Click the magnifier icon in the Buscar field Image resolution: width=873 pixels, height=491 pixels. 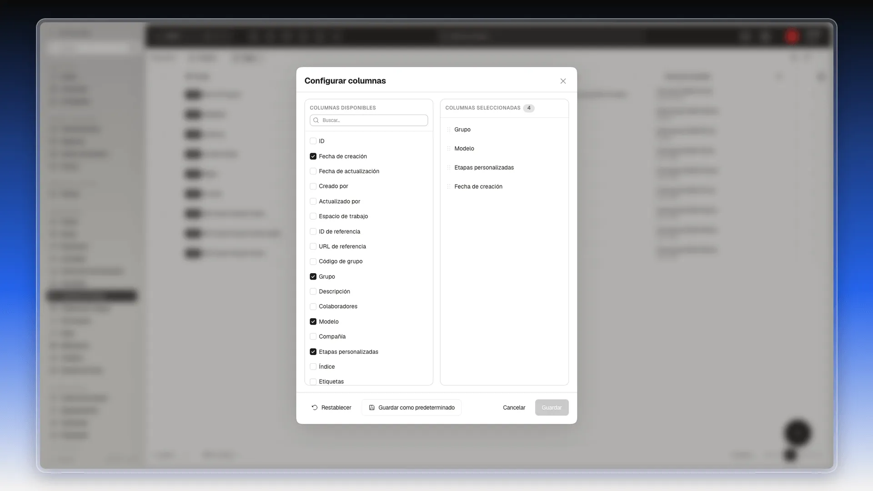316,120
